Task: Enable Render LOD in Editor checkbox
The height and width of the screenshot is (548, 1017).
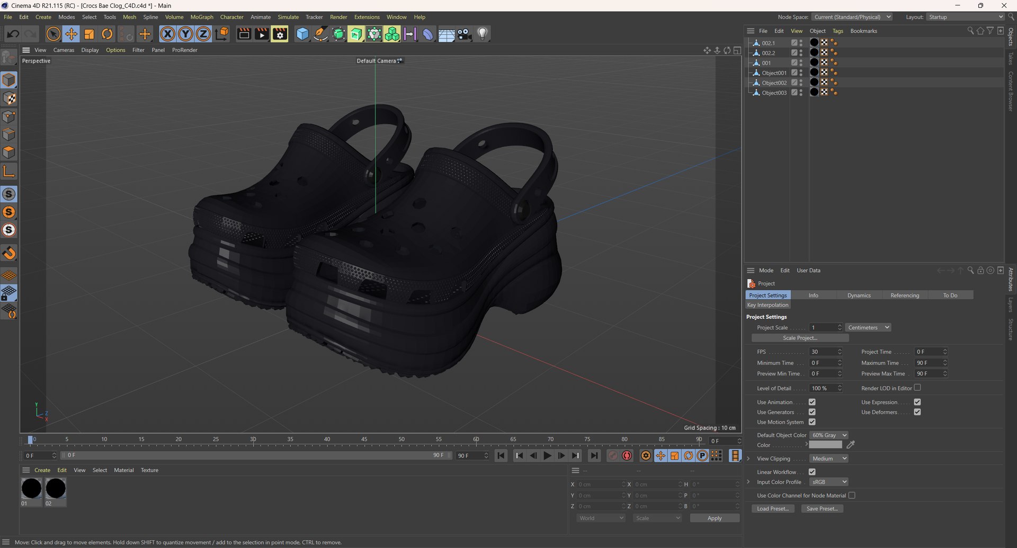Action: pos(917,388)
